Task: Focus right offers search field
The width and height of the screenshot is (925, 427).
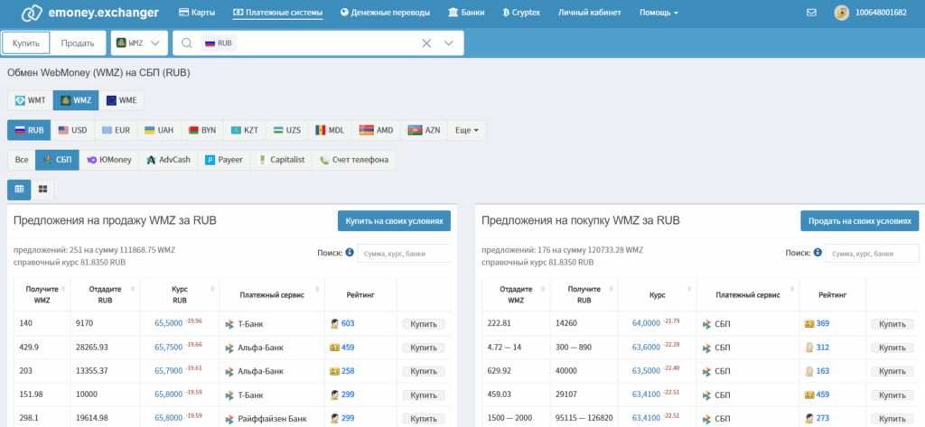Action: pyautogui.click(x=872, y=254)
